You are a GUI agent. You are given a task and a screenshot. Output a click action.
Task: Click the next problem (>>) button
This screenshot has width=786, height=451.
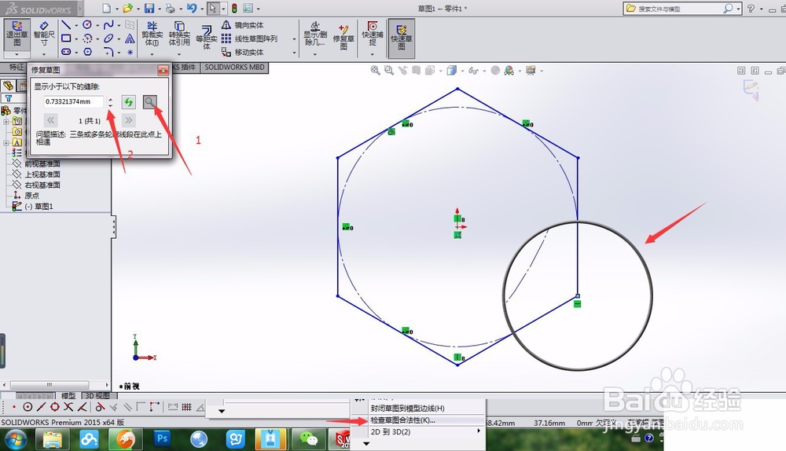pos(128,119)
